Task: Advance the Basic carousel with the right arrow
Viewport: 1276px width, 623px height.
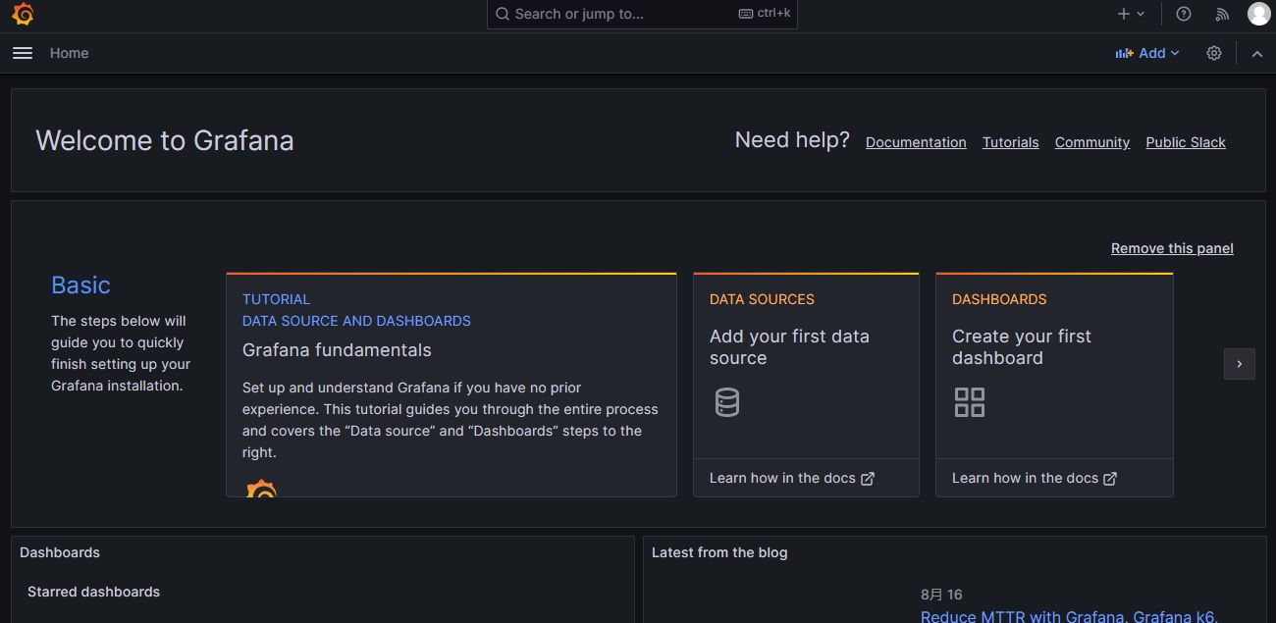Action: (x=1240, y=364)
